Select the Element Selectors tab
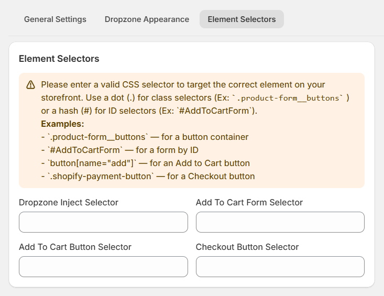 click(x=242, y=19)
